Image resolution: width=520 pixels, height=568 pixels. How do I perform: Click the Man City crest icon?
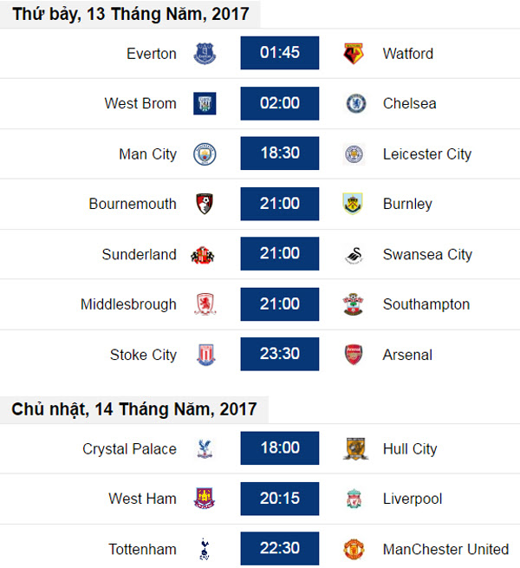[205, 154]
